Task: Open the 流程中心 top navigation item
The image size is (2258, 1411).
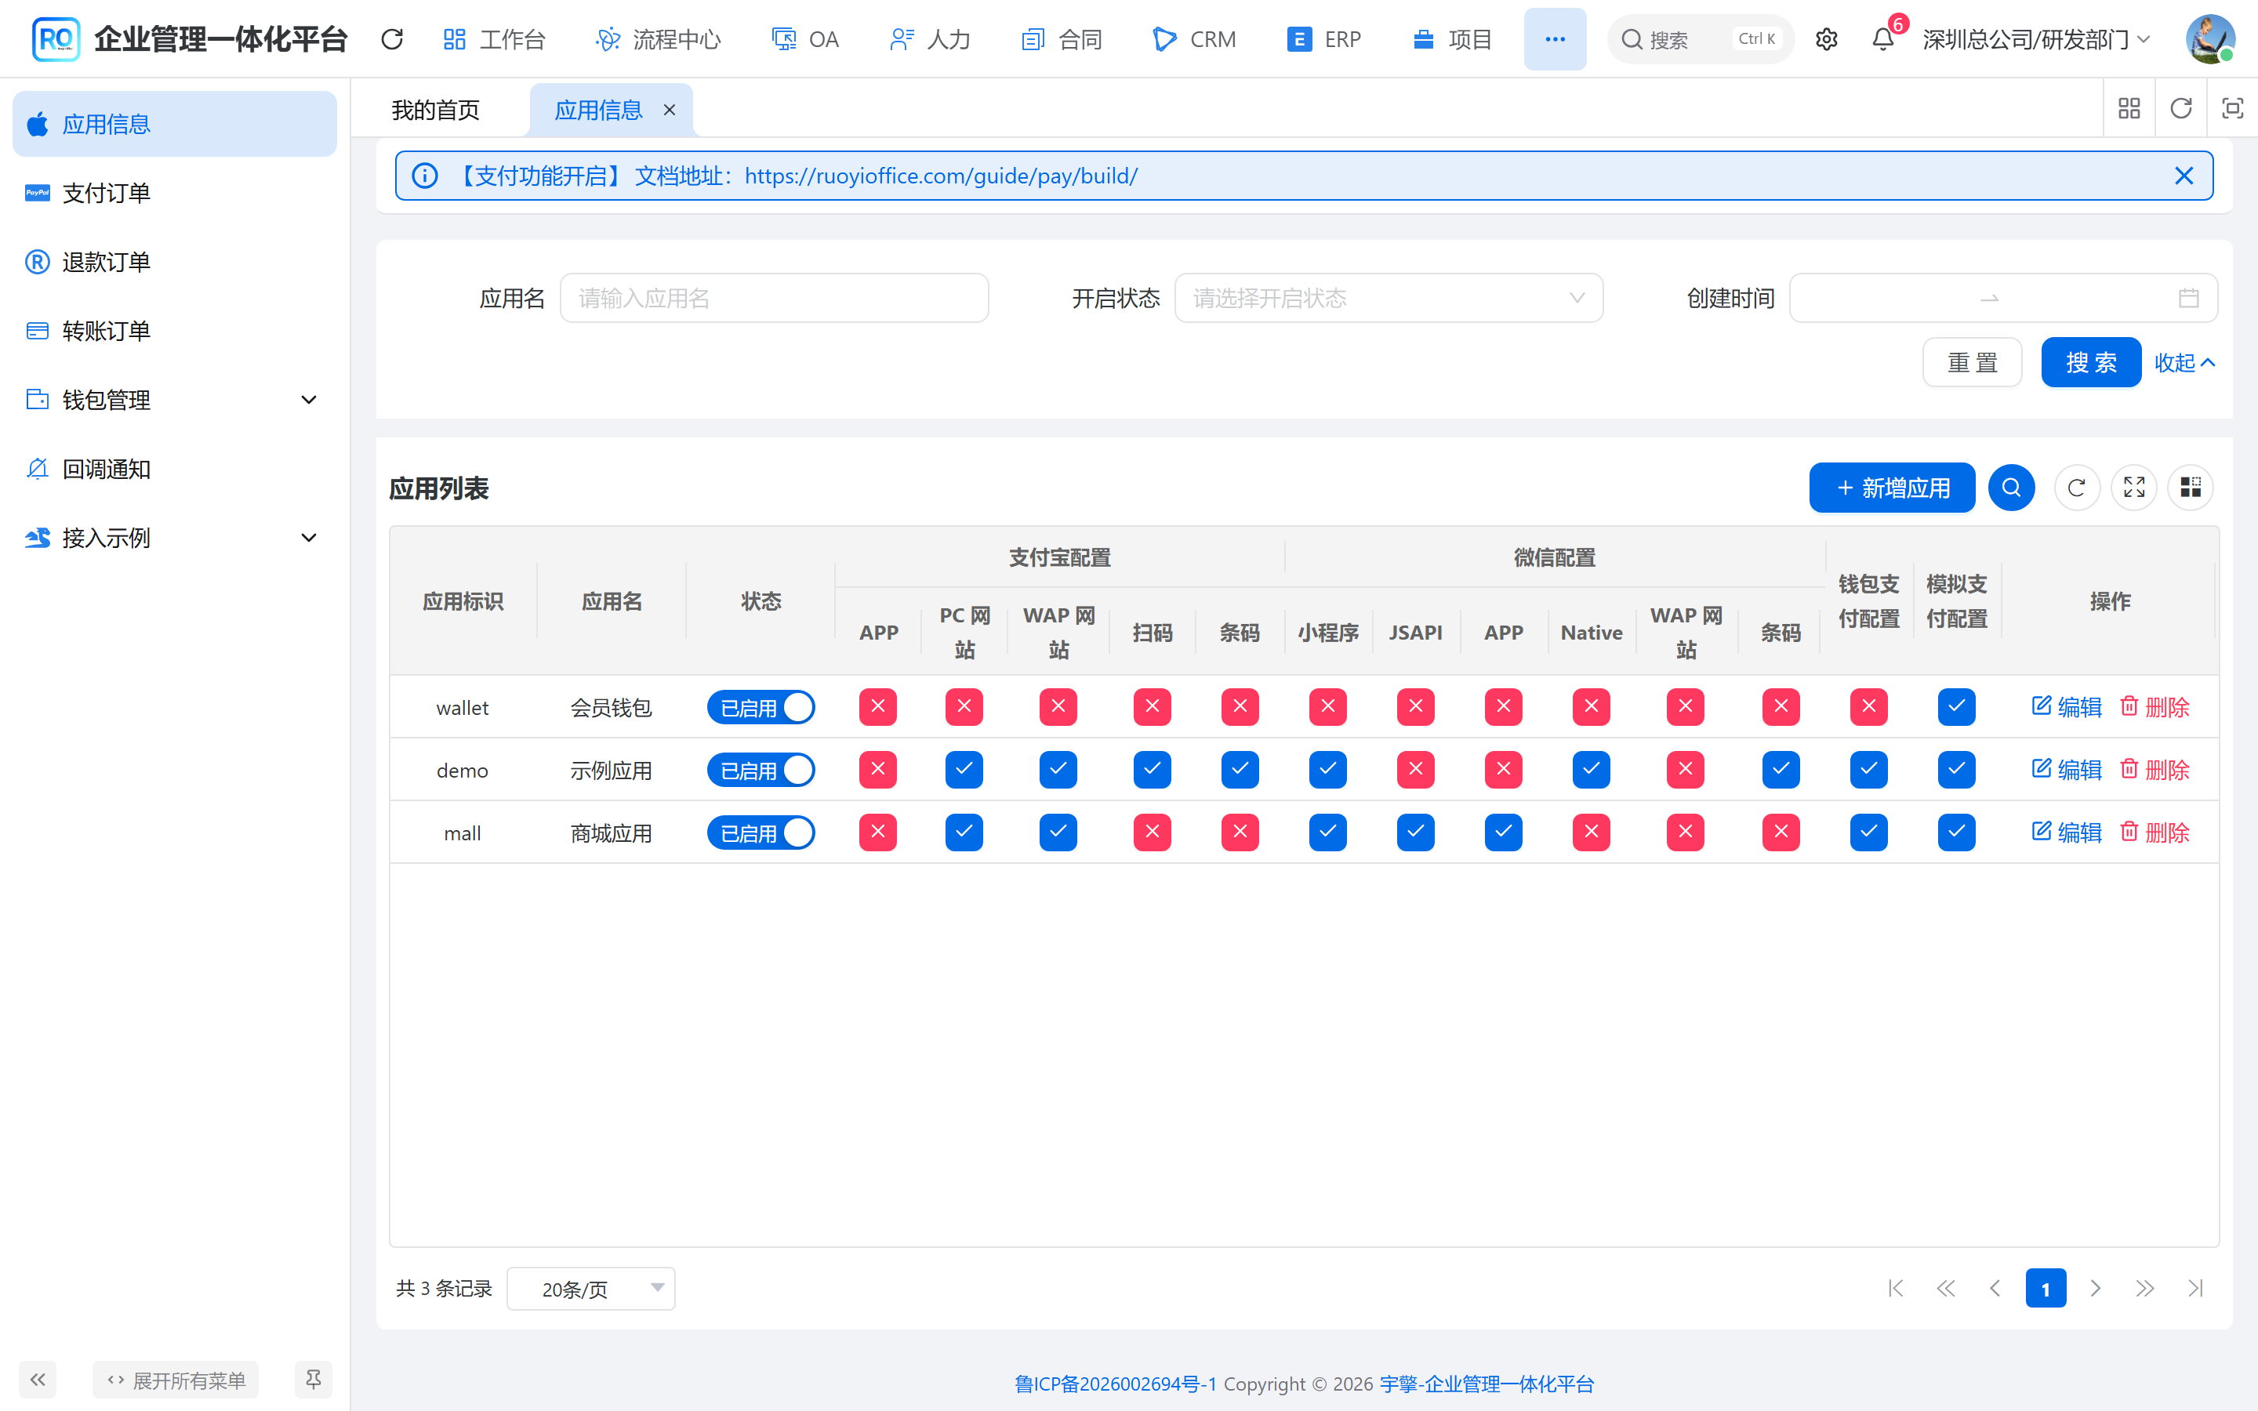Action: coord(658,39)
